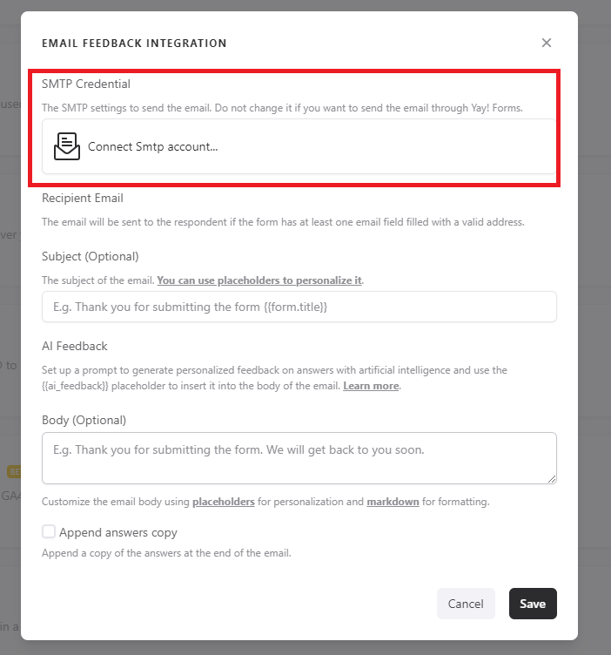Focus the Subject input field
The height and width of the screenshot is (655, 611).
[x=299, y=307]
